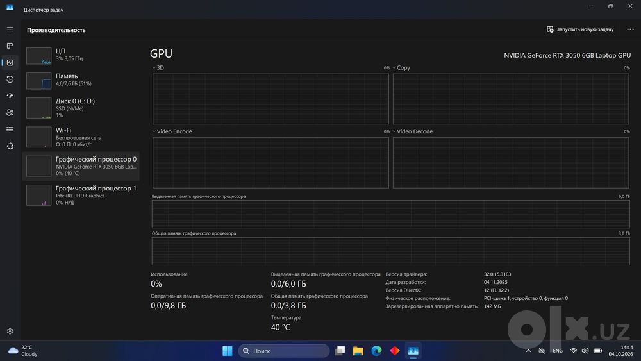Switch the ENG input language indicator
The image size is (641, 361).
click(558, 351)
